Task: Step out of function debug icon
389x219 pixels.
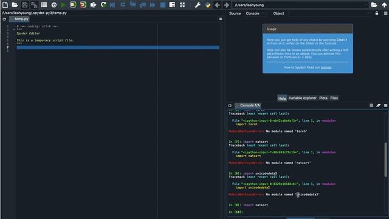Action: [143, 5]
